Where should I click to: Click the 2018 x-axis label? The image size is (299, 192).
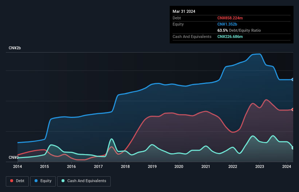(125, 166)
